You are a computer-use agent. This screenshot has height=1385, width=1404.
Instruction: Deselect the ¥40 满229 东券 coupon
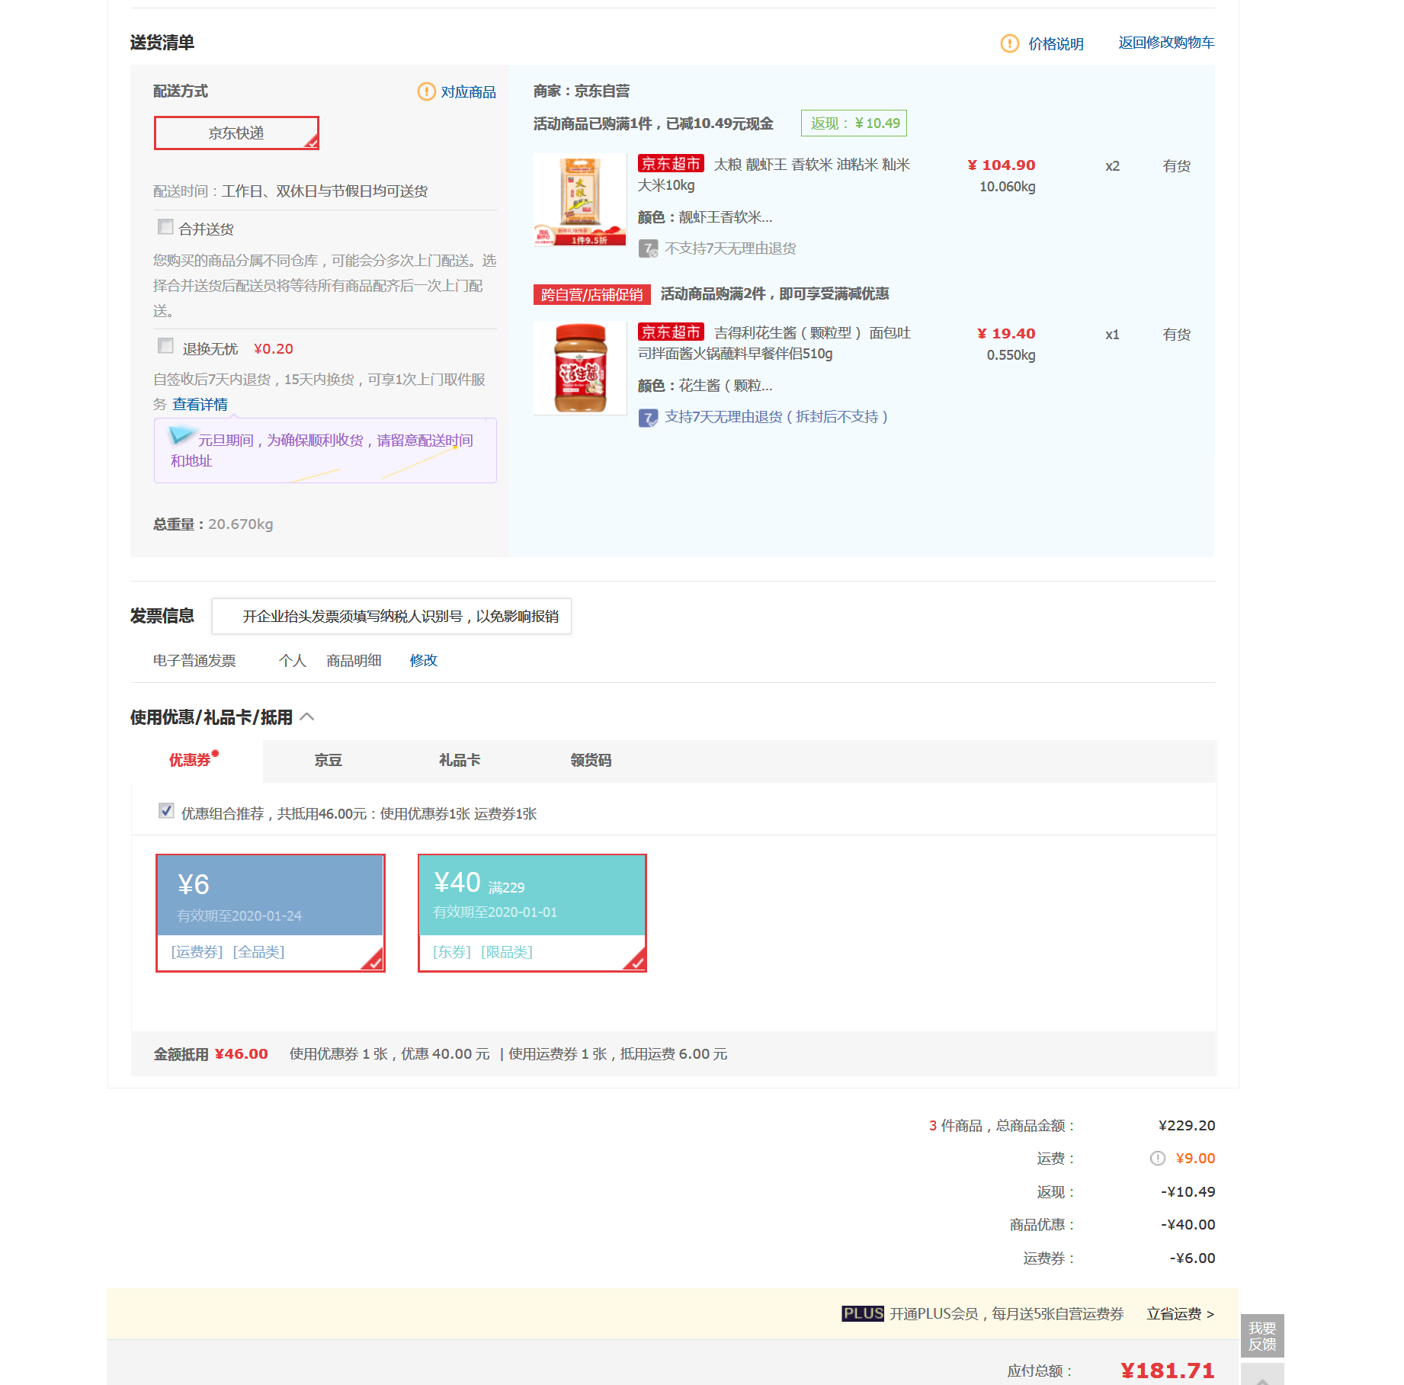(x=532, y=913)
